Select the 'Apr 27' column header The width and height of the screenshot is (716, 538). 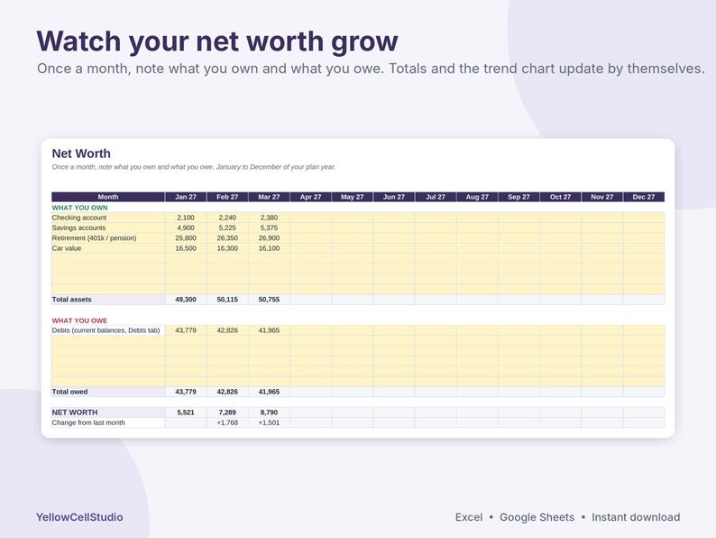310,197
